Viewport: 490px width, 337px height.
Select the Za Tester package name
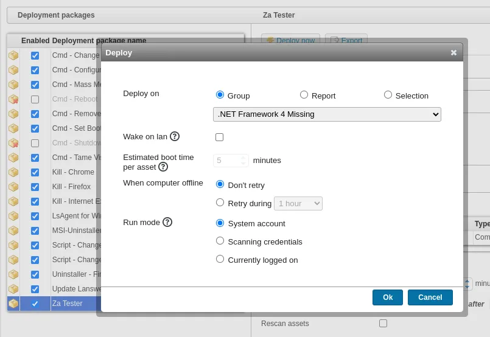point(67,304)
